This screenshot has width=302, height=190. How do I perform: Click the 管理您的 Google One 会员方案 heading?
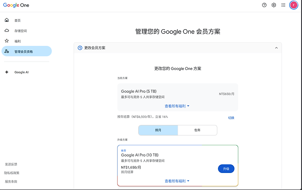pyautogui.click(x=178, y=31)
